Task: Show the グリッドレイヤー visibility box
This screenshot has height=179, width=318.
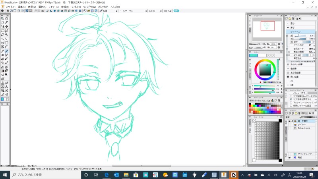Action: pyautogui.click(x=289, y=154)
